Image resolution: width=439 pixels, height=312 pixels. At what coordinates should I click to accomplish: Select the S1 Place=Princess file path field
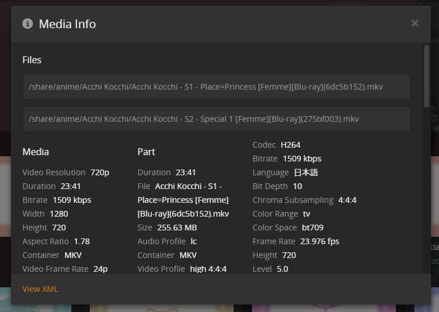pyautogui.click(x=216, y=87)
